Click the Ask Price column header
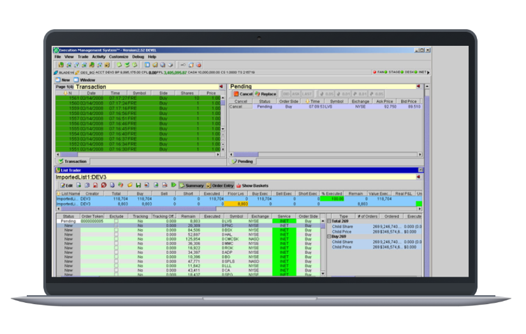Screen dimensions: 526x334 [384, 101]
